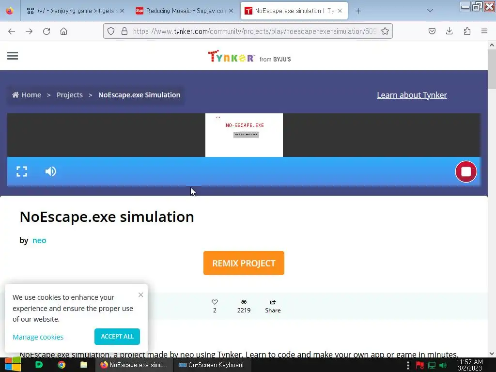Click the REMIX PROJECT button
Screen dimensions: 496x372
244,263
